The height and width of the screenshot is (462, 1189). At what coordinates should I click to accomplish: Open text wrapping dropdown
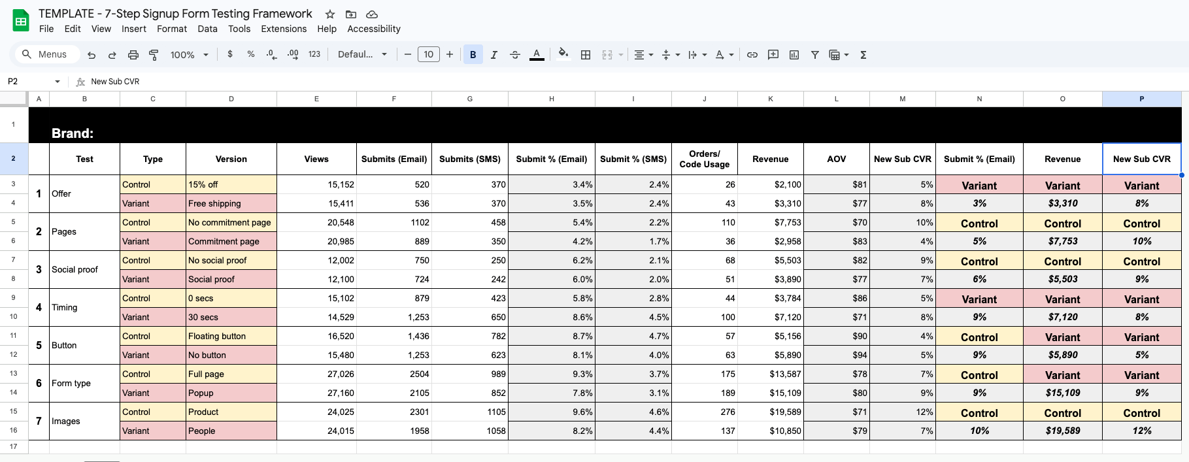pyautogui.click(x=697, y=55)
